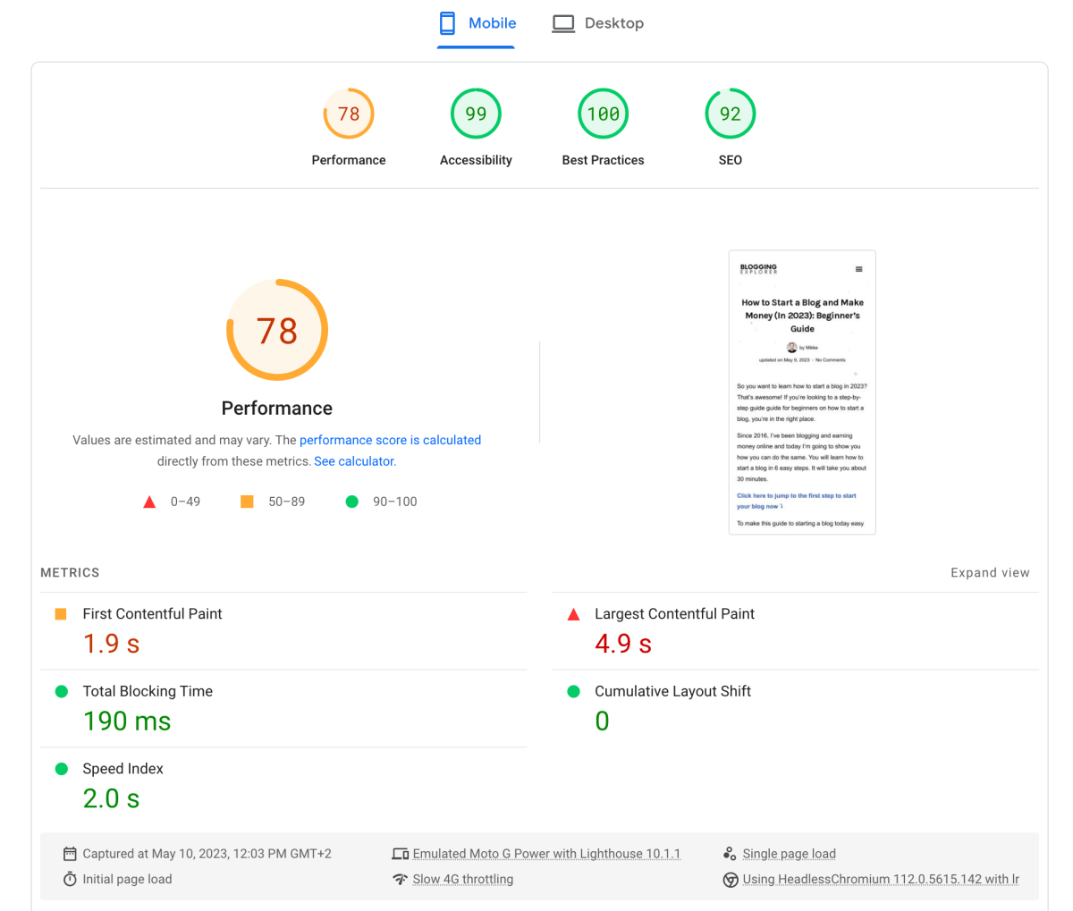The width and height of the screenshot is (1073, 911).
Task: Click the icon next to Single page load
Action: click(729, 853)
